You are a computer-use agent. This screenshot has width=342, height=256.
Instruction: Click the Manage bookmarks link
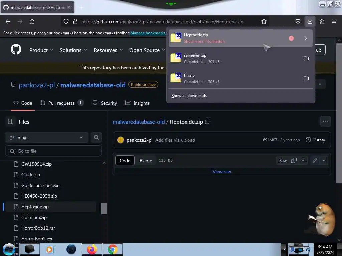point(148,33)
